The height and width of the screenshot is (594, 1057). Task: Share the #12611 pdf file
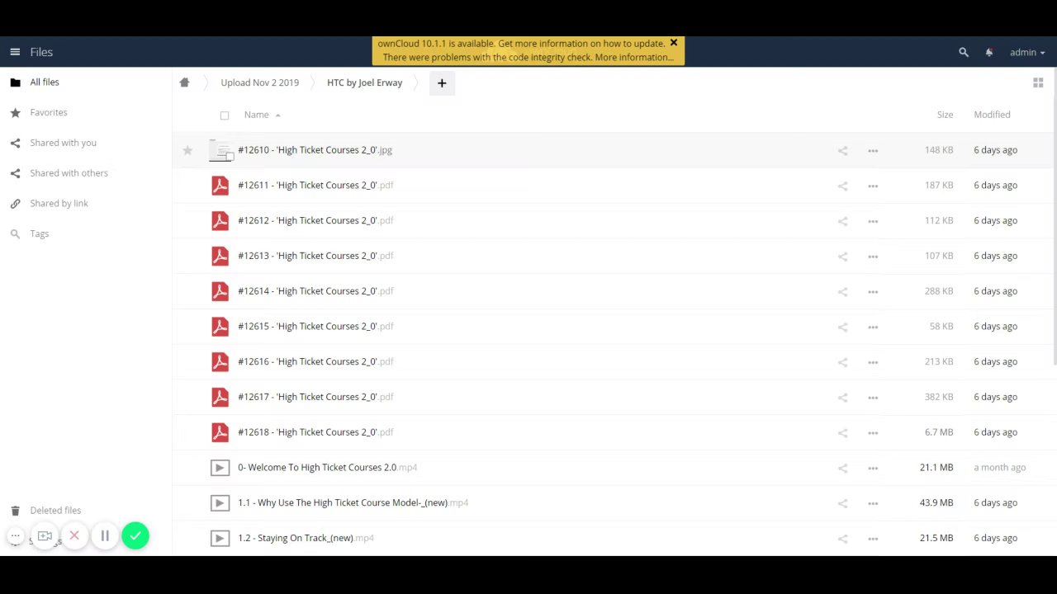point(842,186)
